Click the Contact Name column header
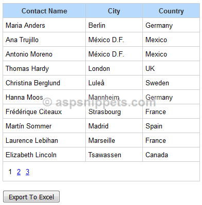 [44, 11]
